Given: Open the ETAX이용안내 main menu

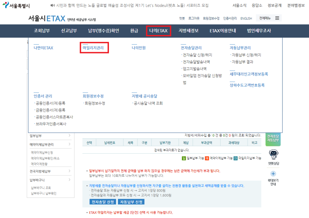Looking at the screenshot, I should point(223,31).
